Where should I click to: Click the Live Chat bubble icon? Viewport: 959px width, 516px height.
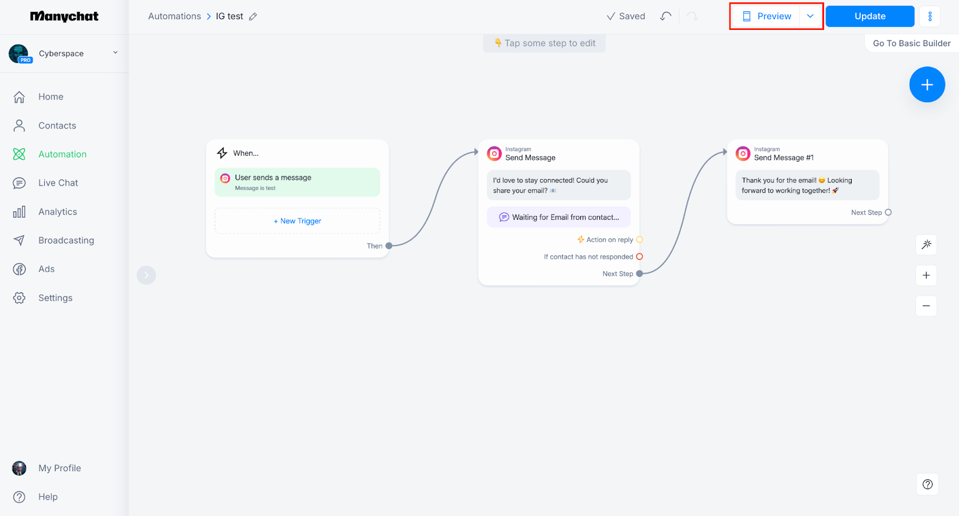coord(19,183)
